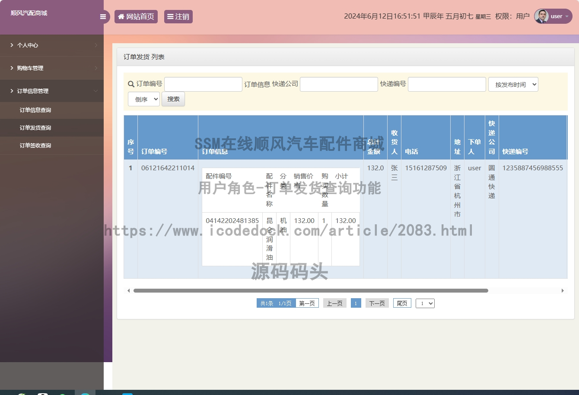Expand 购物车管理 sidebar menu
The width and height of the screenshot is (579, 395).
(x=52, y=68)
